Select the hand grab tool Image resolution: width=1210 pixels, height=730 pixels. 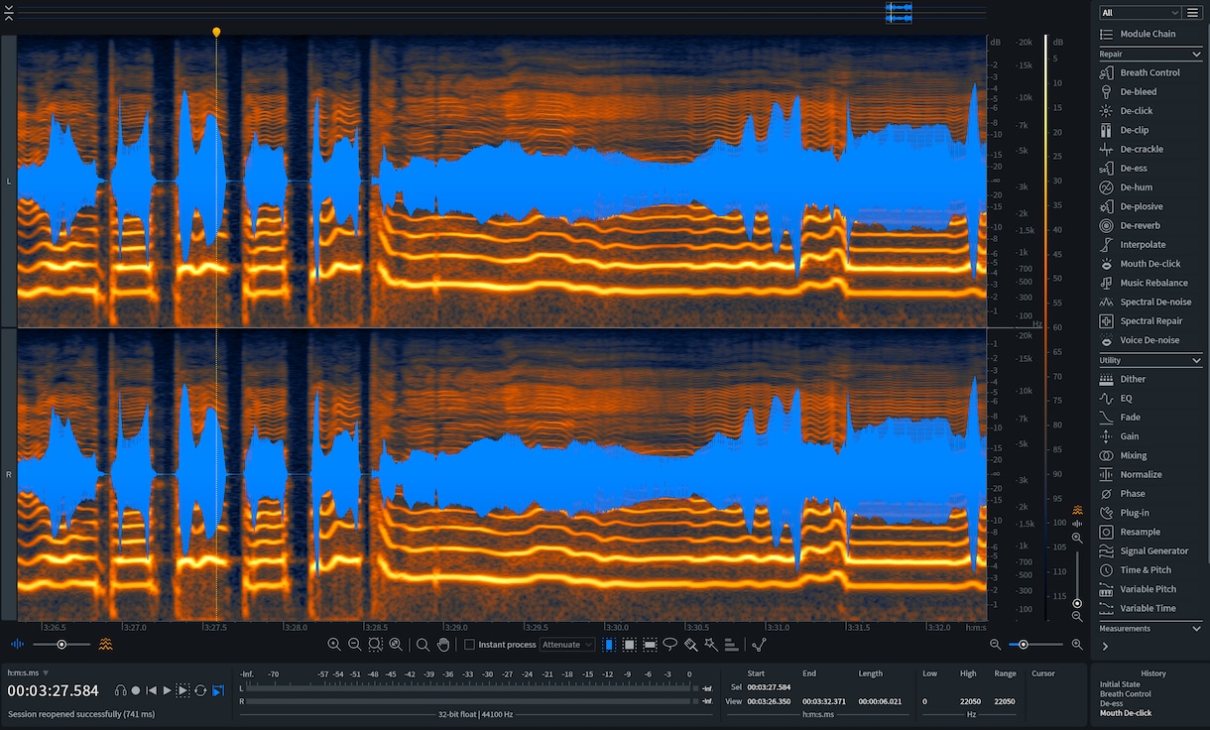pyautogui.click(x=443, y=645)
